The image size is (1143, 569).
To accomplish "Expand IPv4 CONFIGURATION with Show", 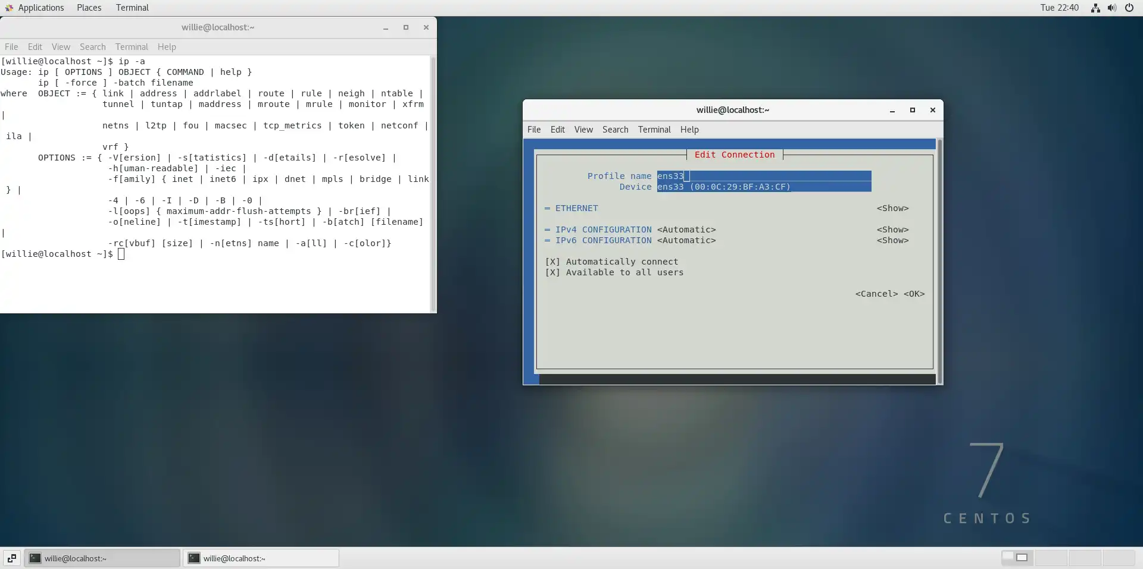I will coord(892,230).
